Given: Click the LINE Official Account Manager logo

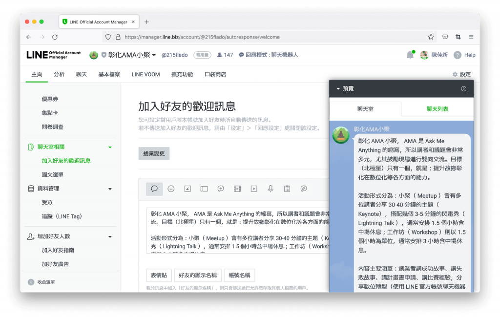Looking at the screenshot, I should click(54, 55).
